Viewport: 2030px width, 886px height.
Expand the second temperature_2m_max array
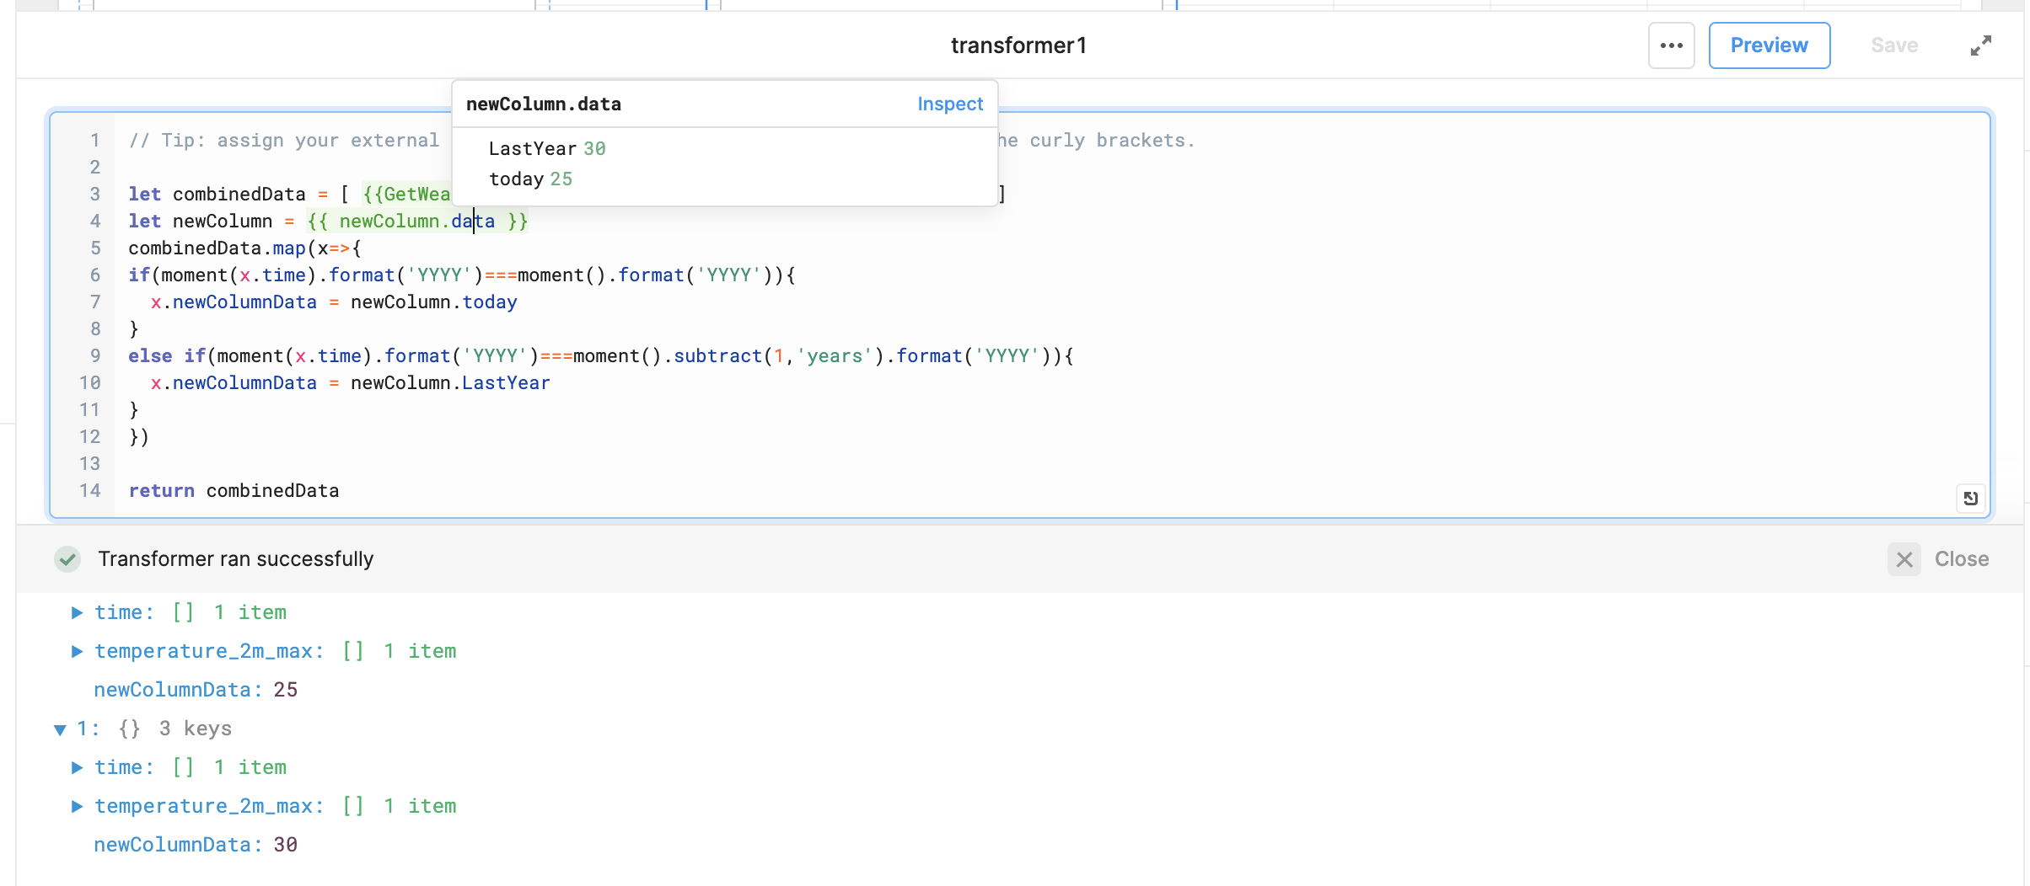pos(77,806)
